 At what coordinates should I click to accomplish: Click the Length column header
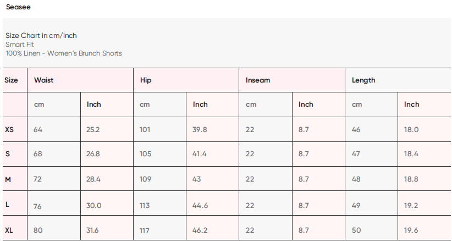[363, 80]
